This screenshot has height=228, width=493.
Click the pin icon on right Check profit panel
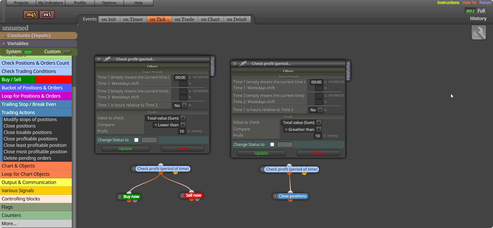click(243, 64)
